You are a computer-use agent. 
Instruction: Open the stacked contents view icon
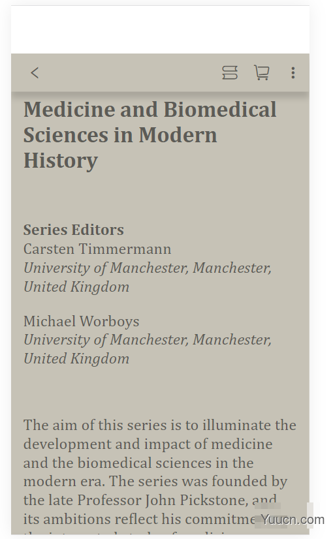pyautogui.click(x=229, y=73)
